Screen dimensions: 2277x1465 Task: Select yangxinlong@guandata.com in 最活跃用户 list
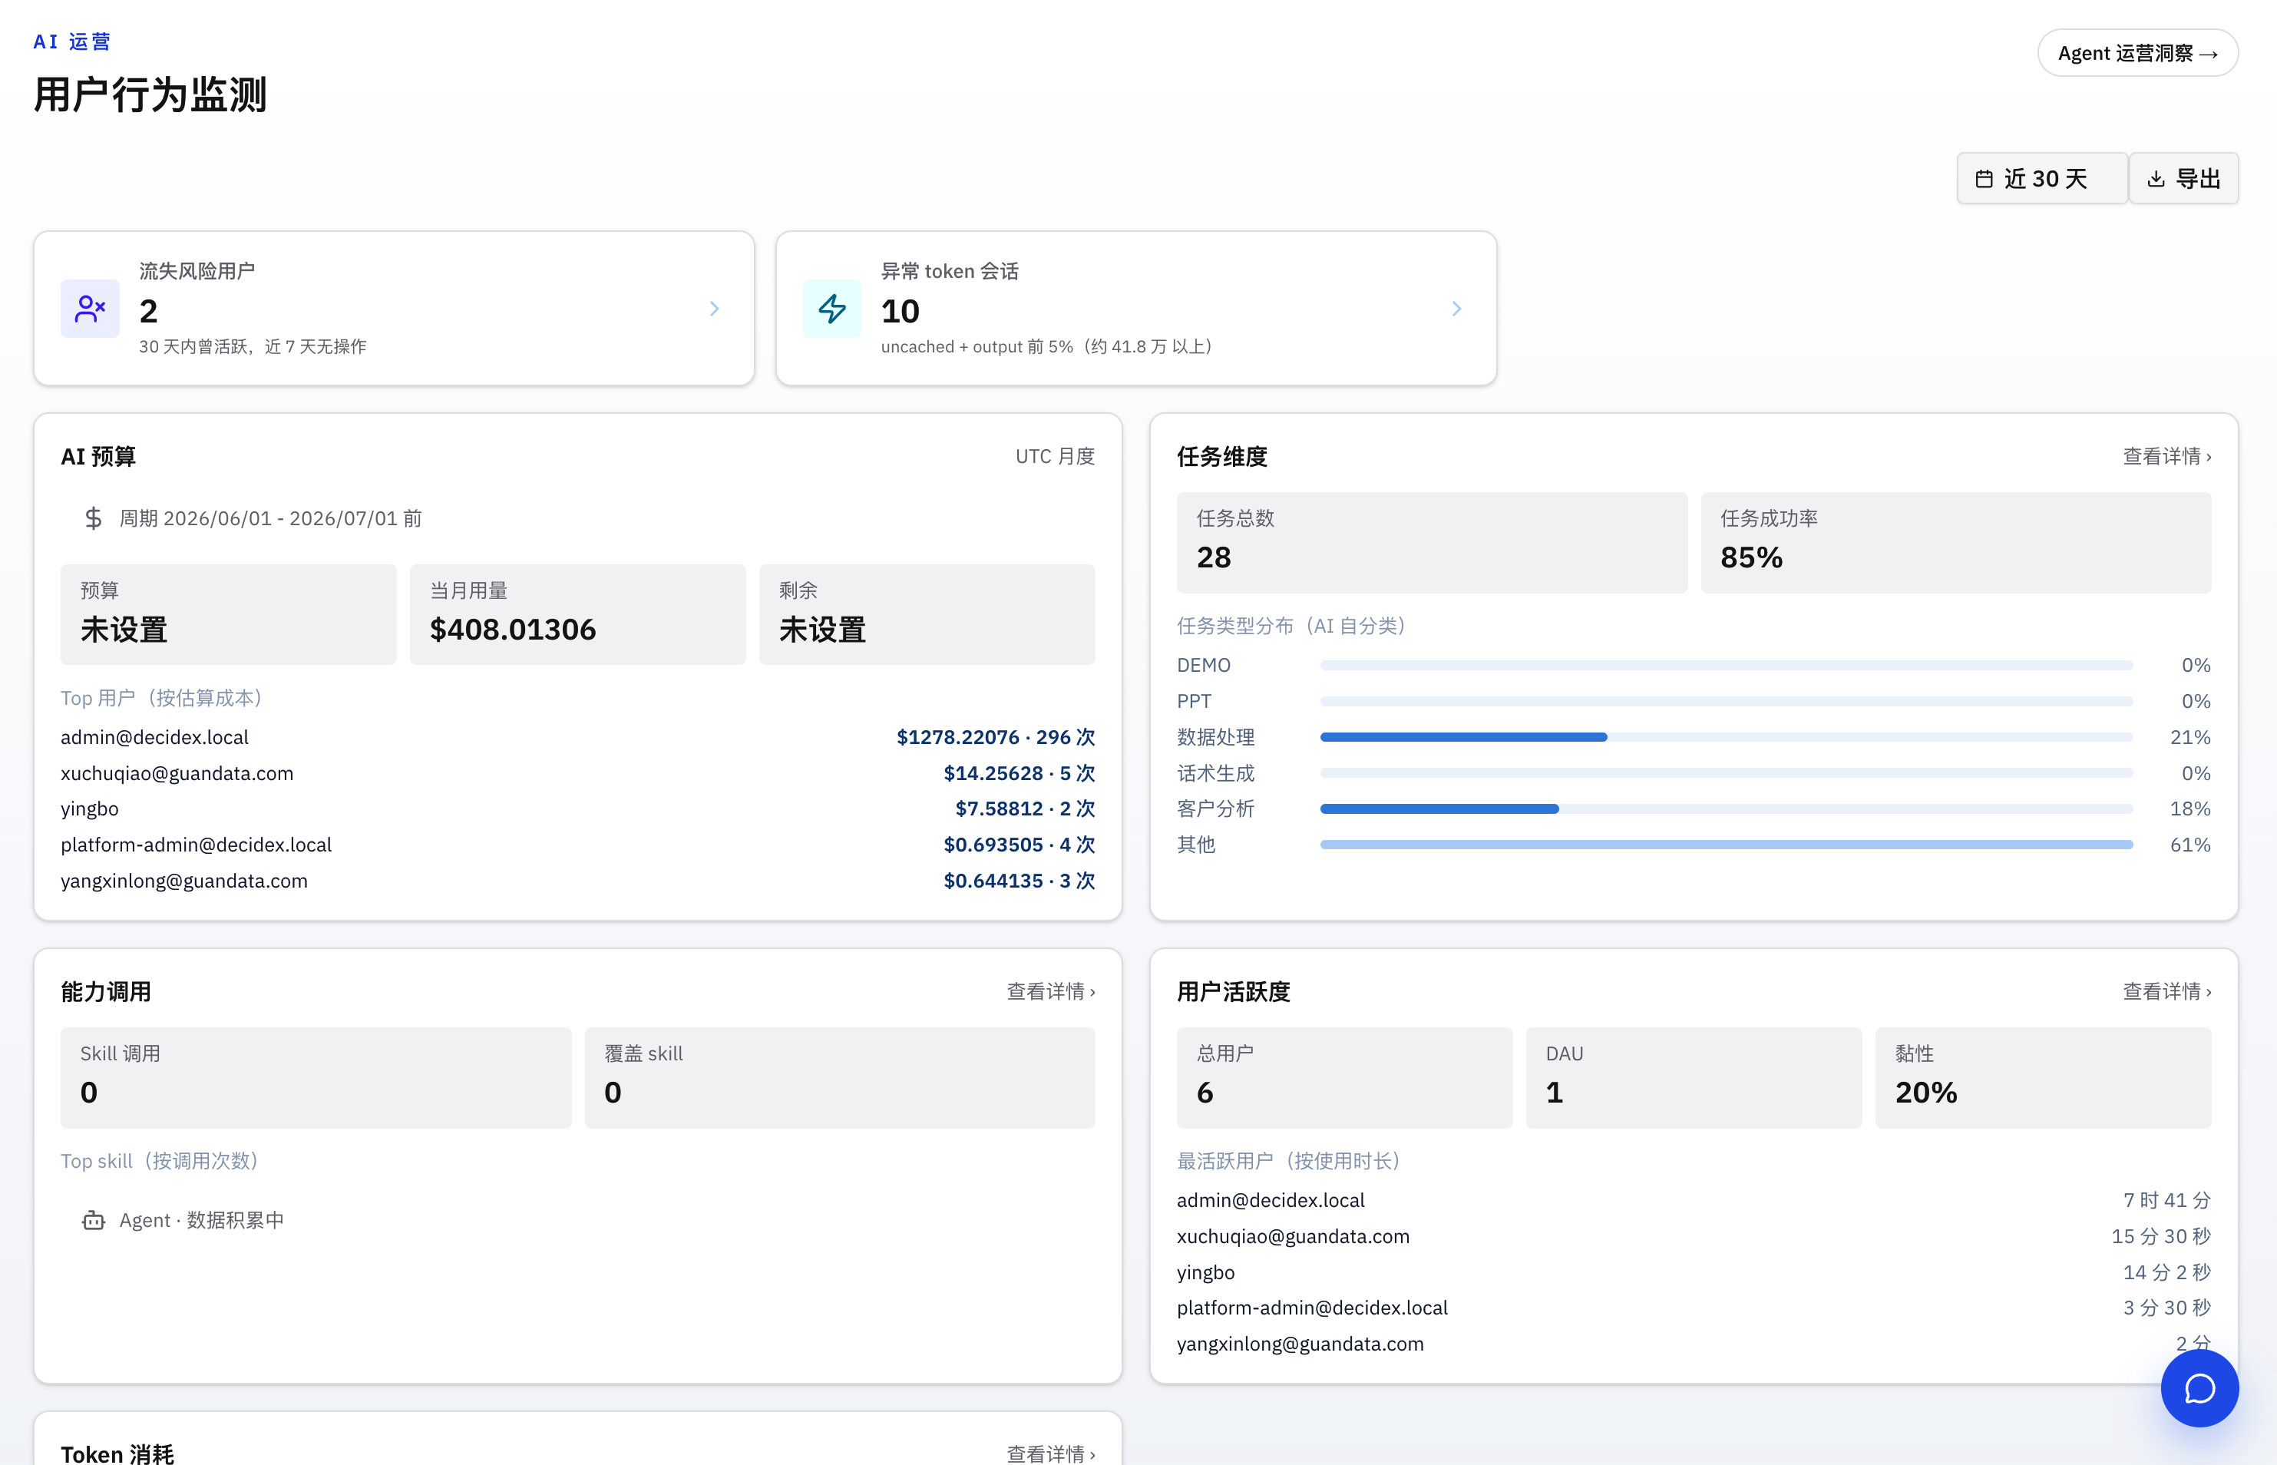point(1300,1344)
